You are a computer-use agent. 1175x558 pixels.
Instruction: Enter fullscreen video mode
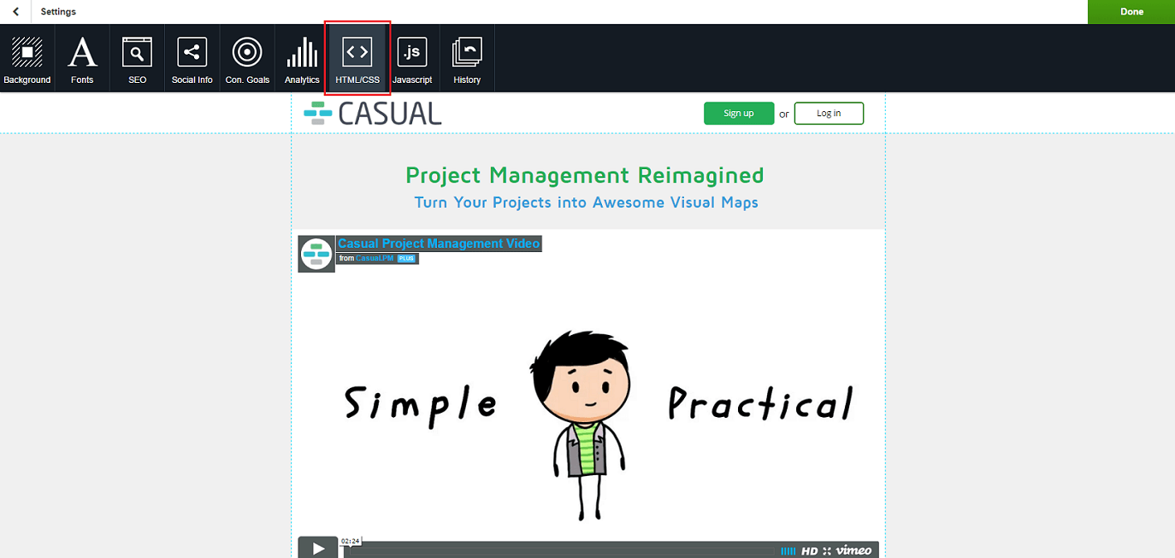pos(827,551)
